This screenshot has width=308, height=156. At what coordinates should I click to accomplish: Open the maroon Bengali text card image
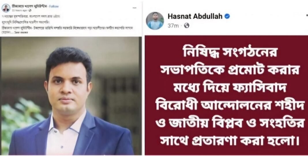coord(226,95)
